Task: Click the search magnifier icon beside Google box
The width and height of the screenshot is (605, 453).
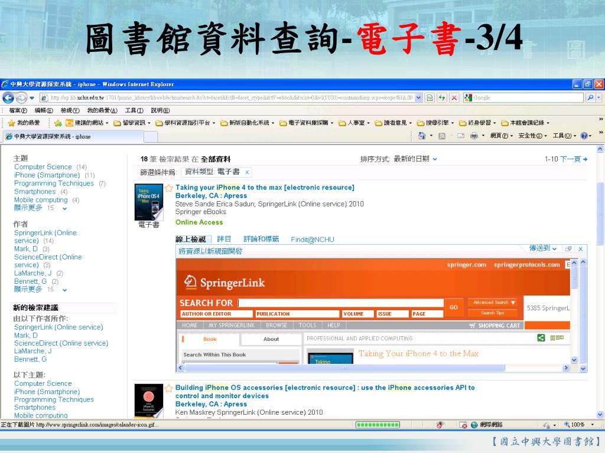Action: pyautogui.click(x=590, y=98)
